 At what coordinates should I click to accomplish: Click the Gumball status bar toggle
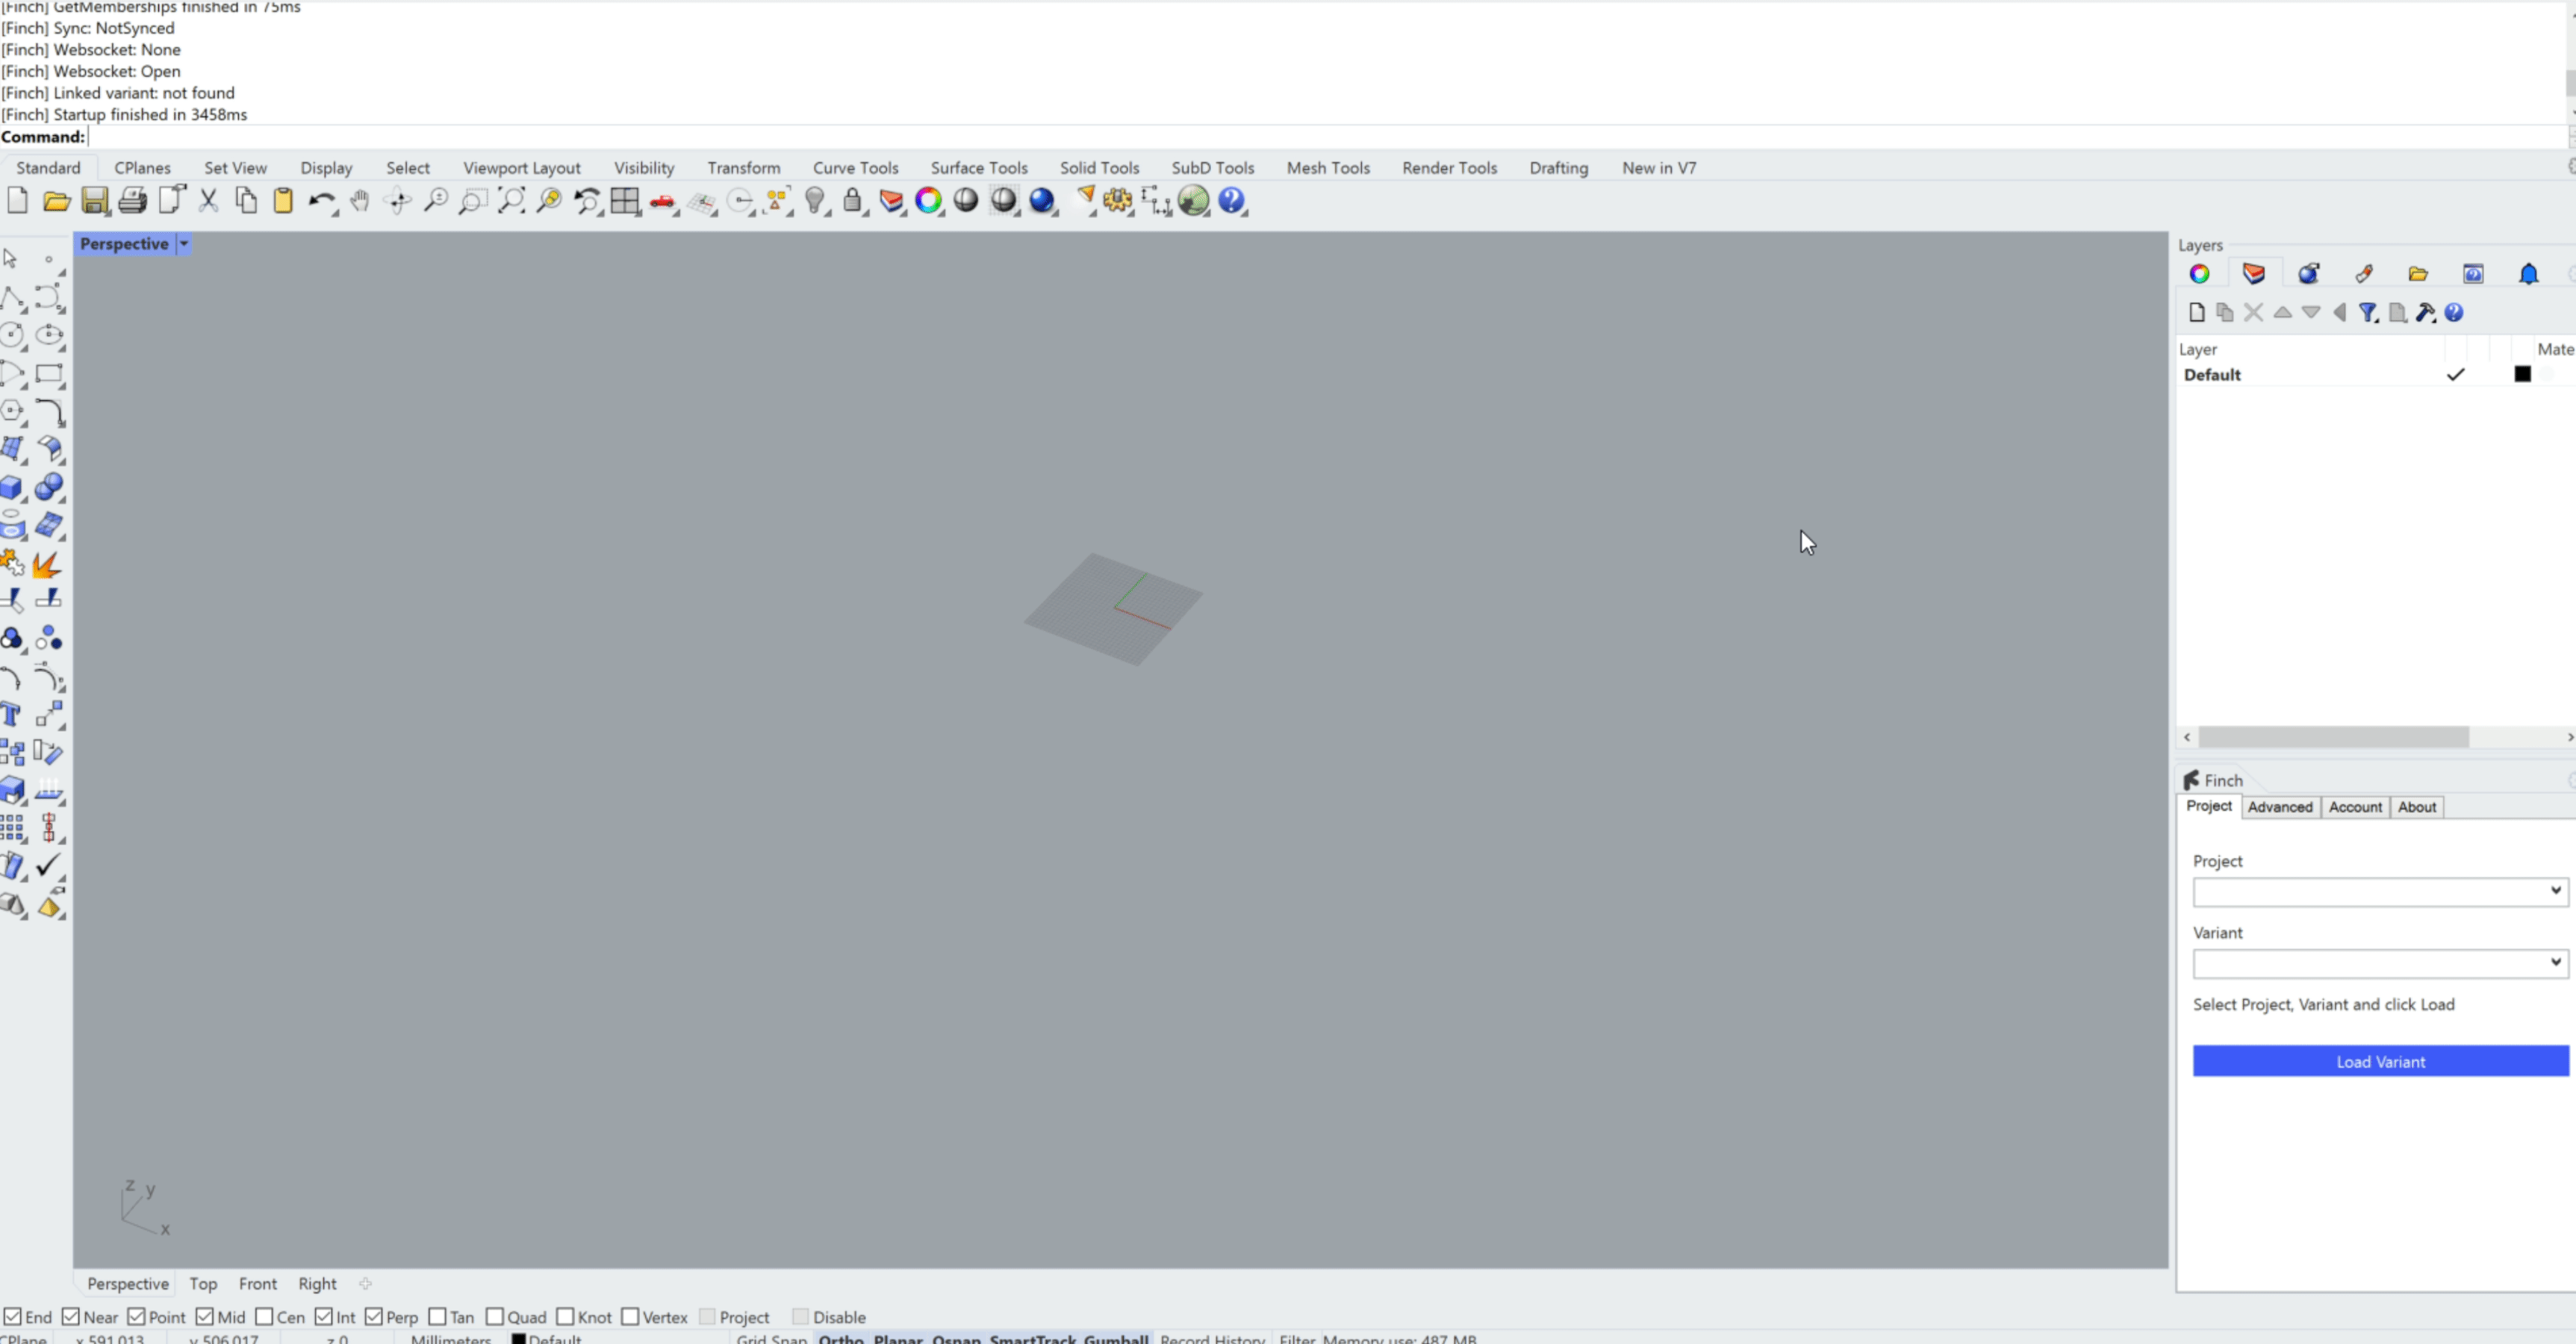(1116, 1338)
